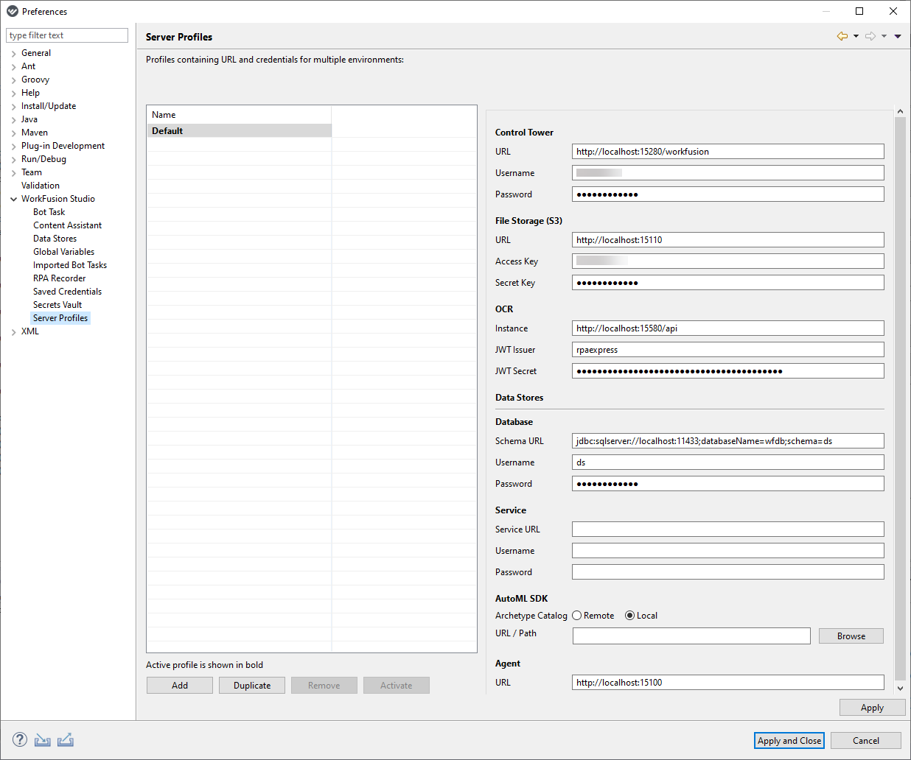Click the URL / Path field
Screen dimensions: 911x760
point(691,636)
